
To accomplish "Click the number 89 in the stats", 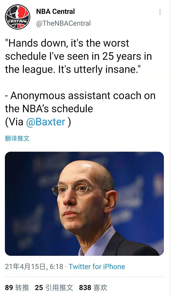I will (9, 288).
